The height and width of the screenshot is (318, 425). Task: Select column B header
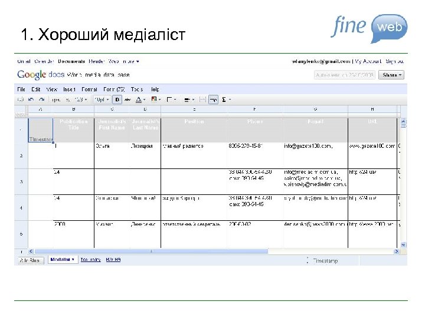pos(73,110)
